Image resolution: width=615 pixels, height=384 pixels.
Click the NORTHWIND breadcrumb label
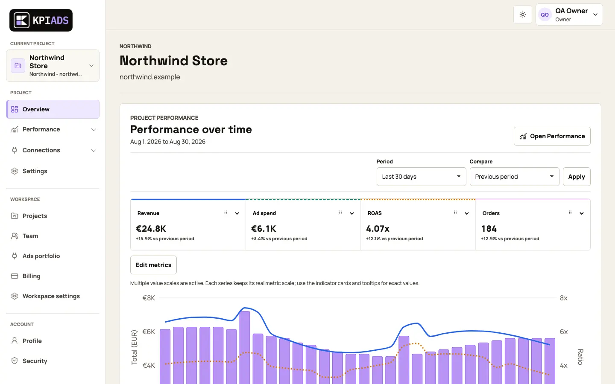pos(135,47)
